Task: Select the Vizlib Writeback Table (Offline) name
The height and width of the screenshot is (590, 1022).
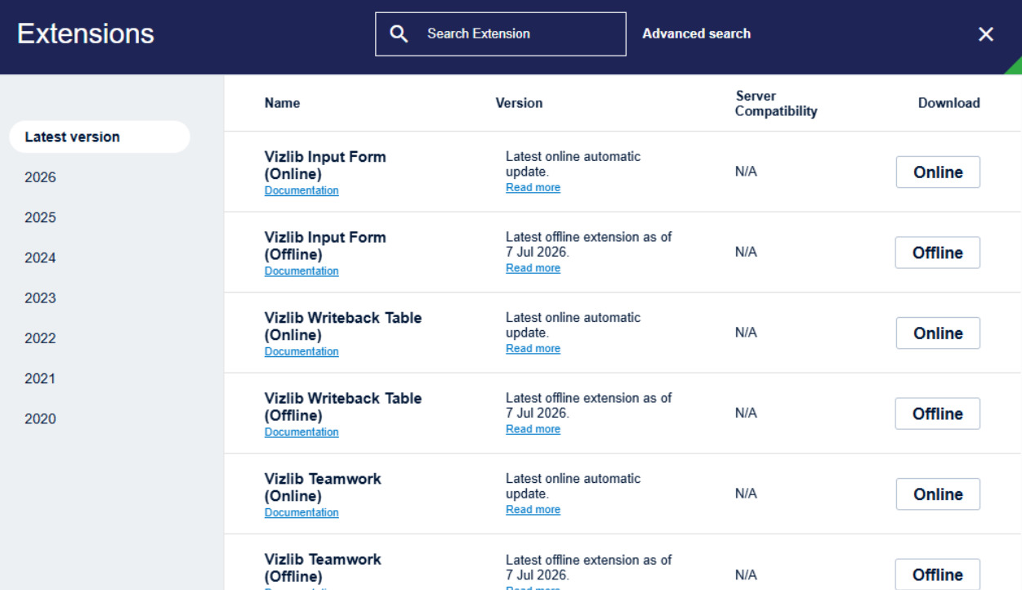Action: 343,406
